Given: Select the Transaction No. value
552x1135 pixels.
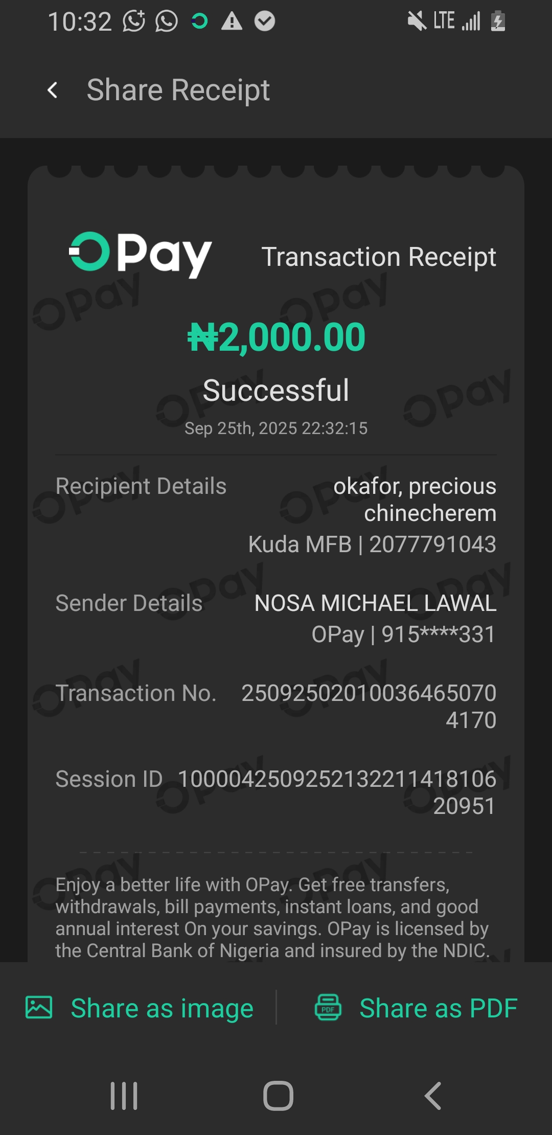Looking at the screenshot, I should [x=369, y=706].
